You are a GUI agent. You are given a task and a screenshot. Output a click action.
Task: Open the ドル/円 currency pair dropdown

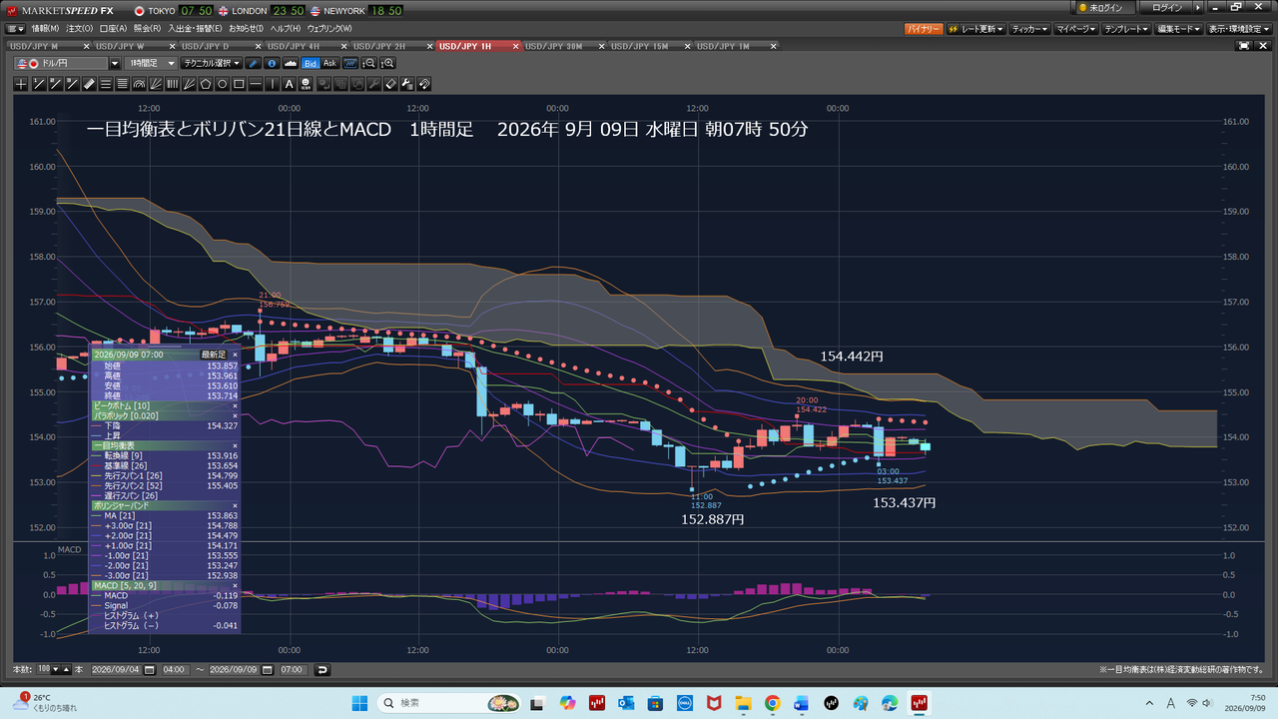coord(115,63)
